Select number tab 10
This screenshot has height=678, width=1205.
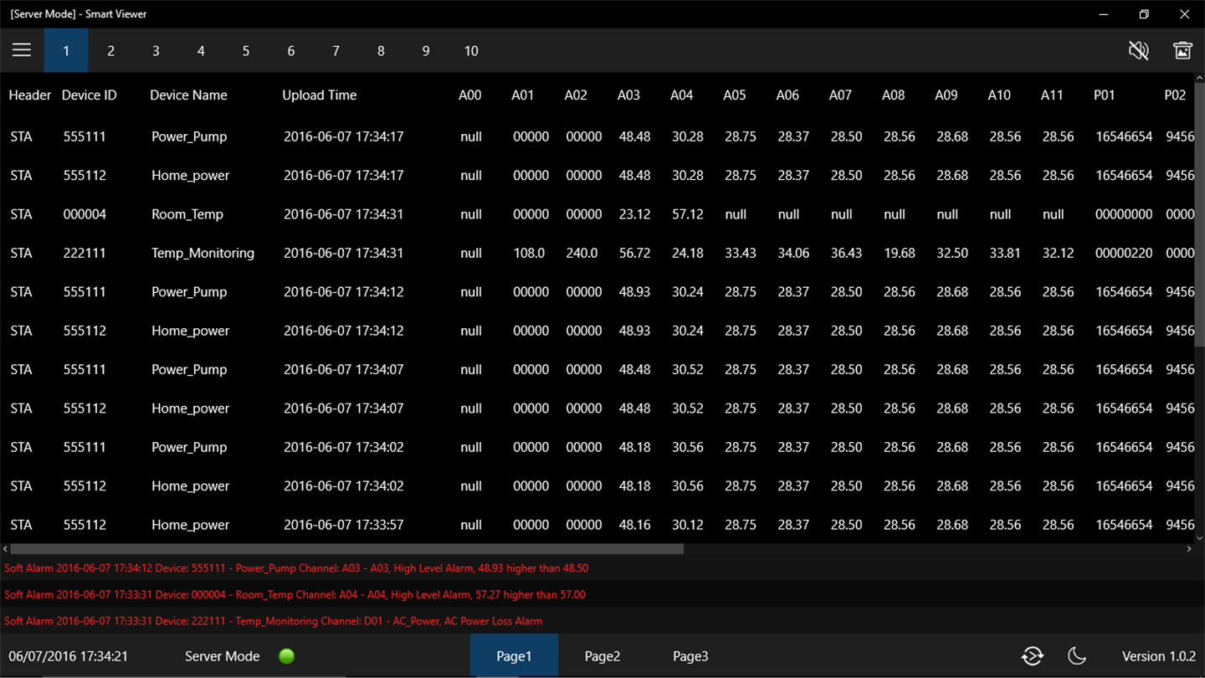coord(471,50)
